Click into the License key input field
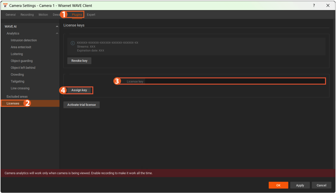 click(235, 81)
